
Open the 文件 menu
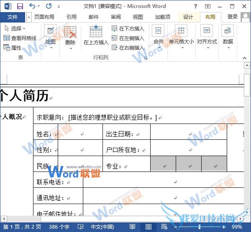pos(13,17)
